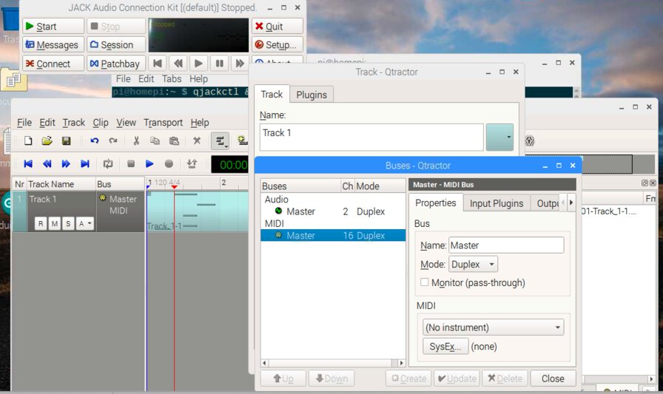Open the (No instrument) MIDI dropdown
The height and width of the screenshot is (394, 663).
493,327
